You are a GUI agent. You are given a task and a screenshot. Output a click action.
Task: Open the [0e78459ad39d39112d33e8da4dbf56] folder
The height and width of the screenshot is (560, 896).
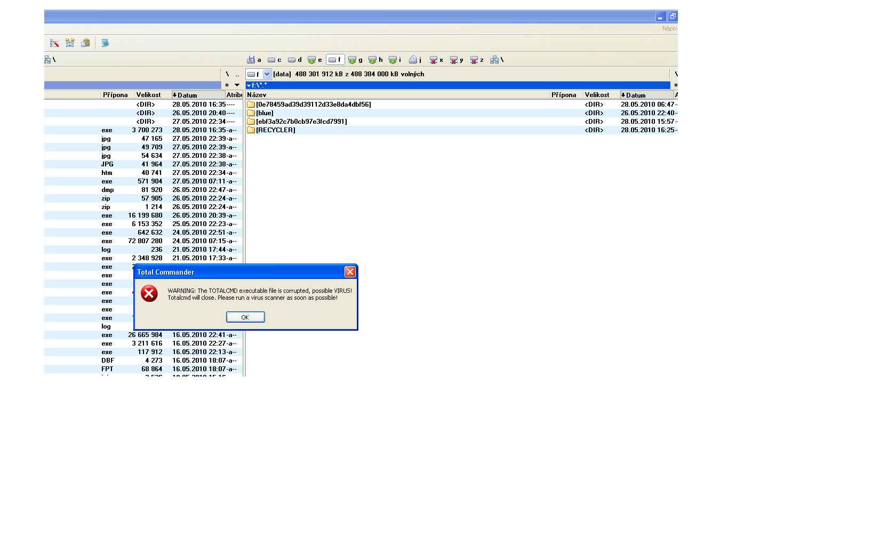(x=309, y=105)
